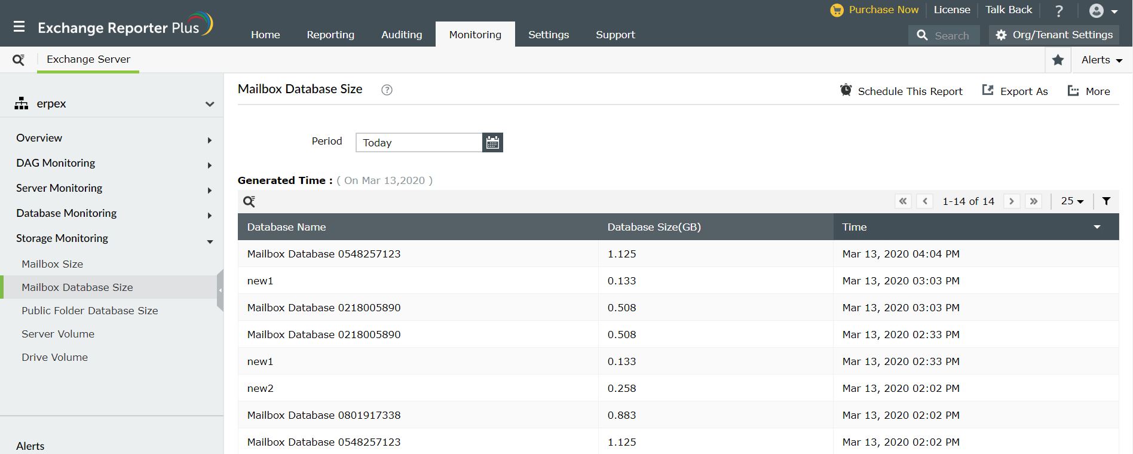Click the top Search input field
The height and width of the screenshot is (454, 1133).
coord(953,35)
